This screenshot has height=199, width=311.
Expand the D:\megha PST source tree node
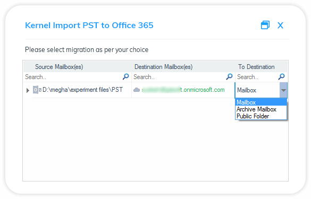point(28,91)
